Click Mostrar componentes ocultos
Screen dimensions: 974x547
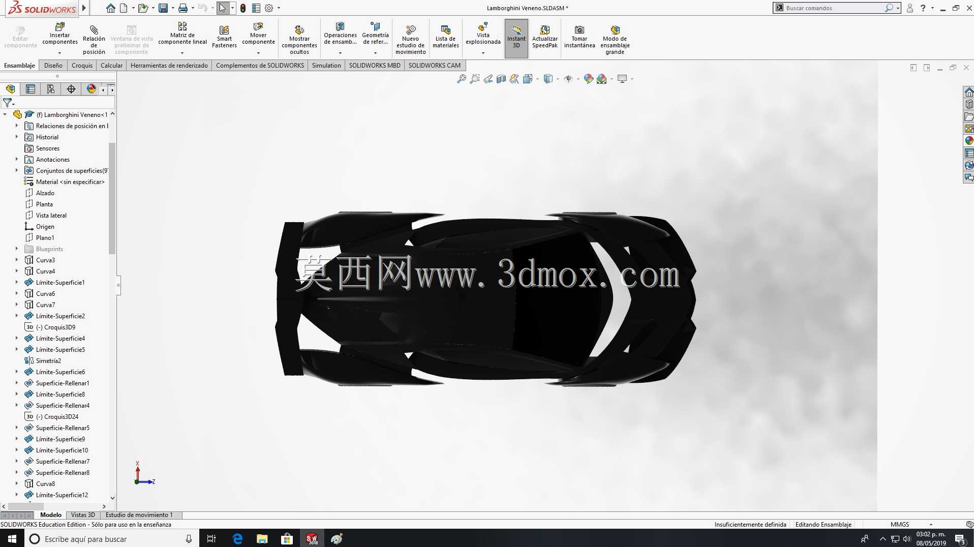[x=299, y=40]
